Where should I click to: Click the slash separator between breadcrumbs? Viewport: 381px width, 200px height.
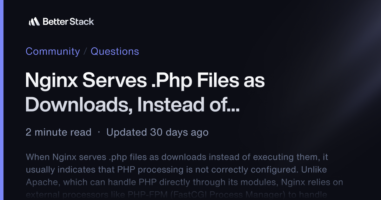[85, 51]
